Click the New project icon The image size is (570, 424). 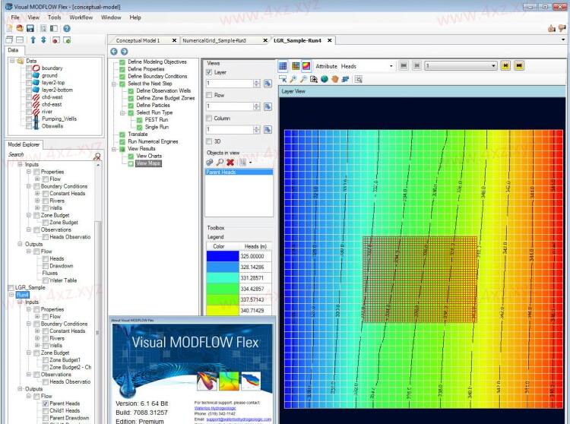9,28
